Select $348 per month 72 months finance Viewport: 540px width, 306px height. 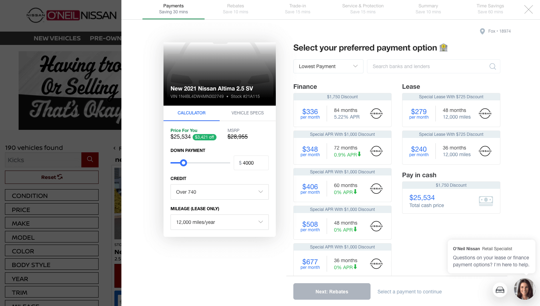342,147
